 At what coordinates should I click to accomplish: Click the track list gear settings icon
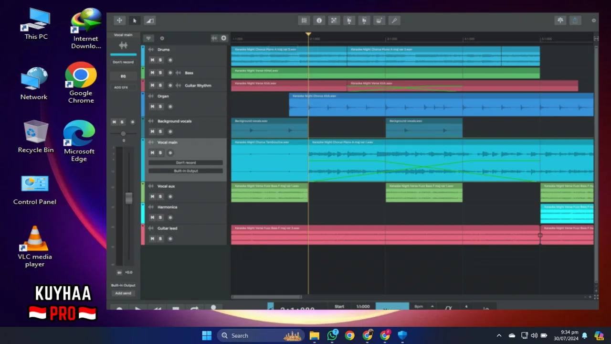click(162, 38)
